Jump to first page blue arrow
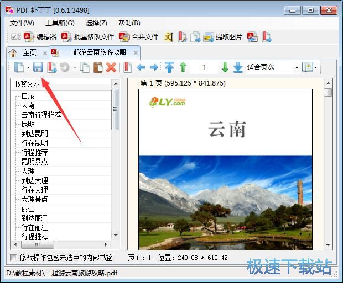The height and width of the screenshot is (283, 343). tap(169, 67)
